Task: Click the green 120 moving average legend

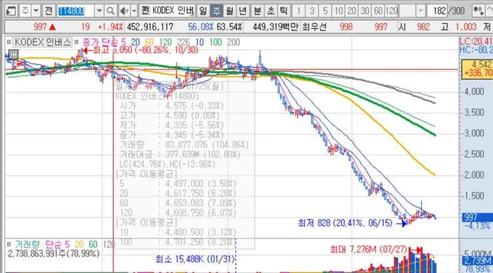Action: [165, 42]
